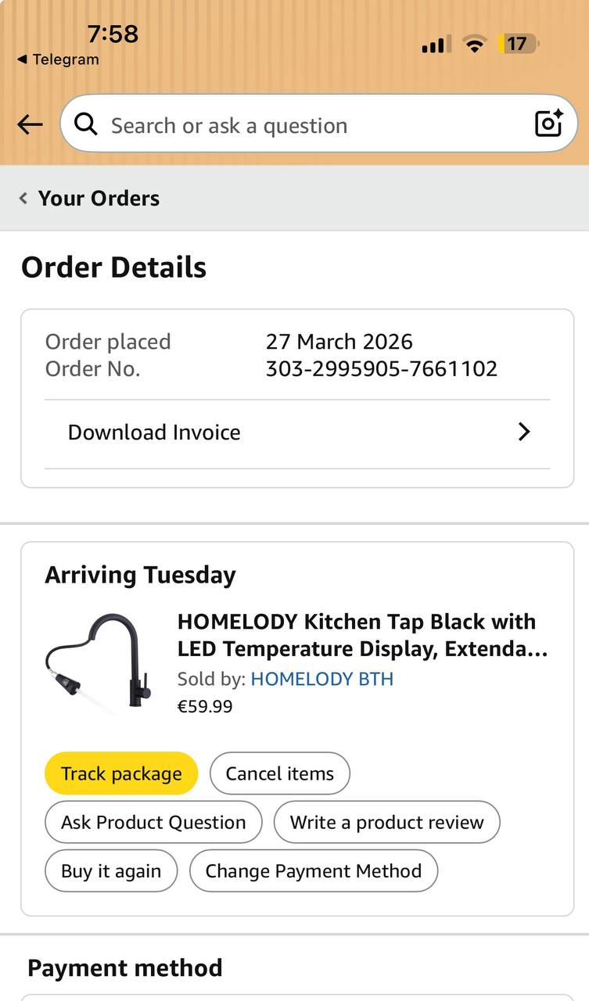Open the kitchen tap product thumbnail
The height and width of the screenshot is (1001, 589).
[x=99, y=662]
